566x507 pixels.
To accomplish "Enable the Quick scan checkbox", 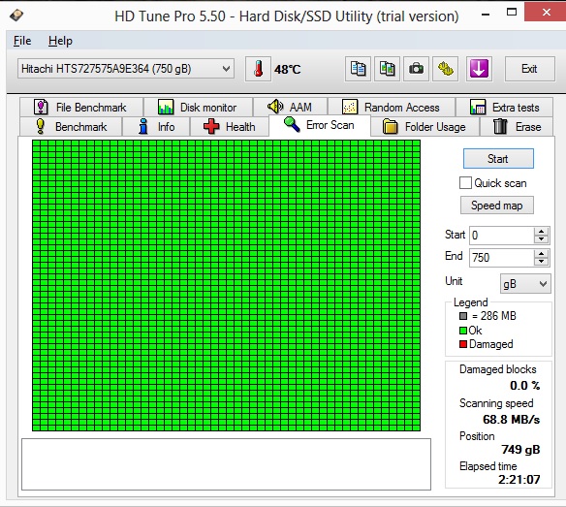I will pyautogui.click(x=465, y=182).
